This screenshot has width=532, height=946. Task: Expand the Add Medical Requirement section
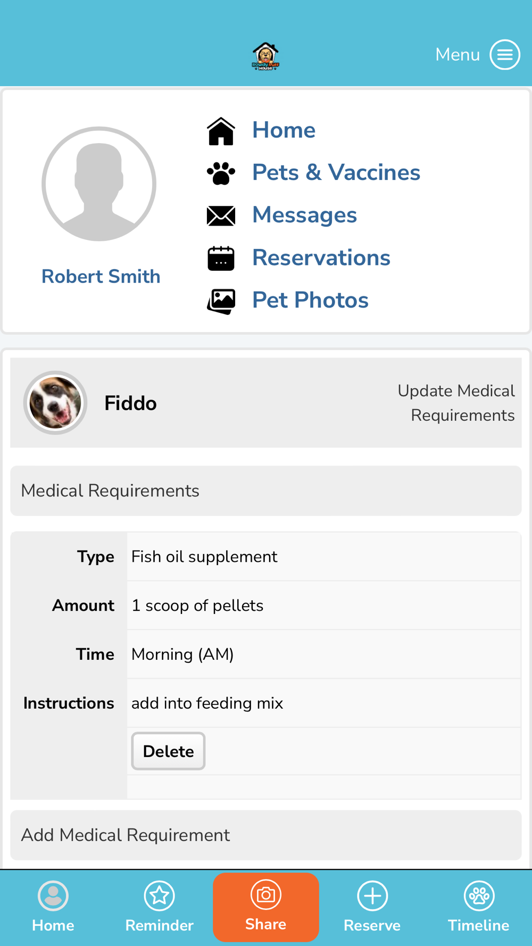click(x=266, y=835)
